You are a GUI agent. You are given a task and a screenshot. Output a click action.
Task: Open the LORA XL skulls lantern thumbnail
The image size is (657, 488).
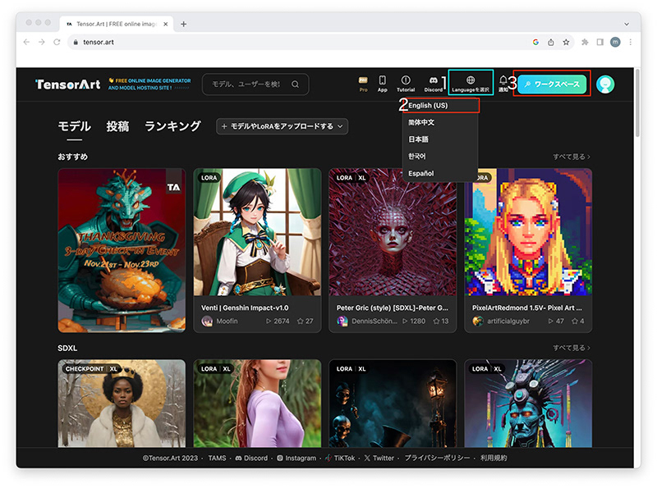pos(393,404)
